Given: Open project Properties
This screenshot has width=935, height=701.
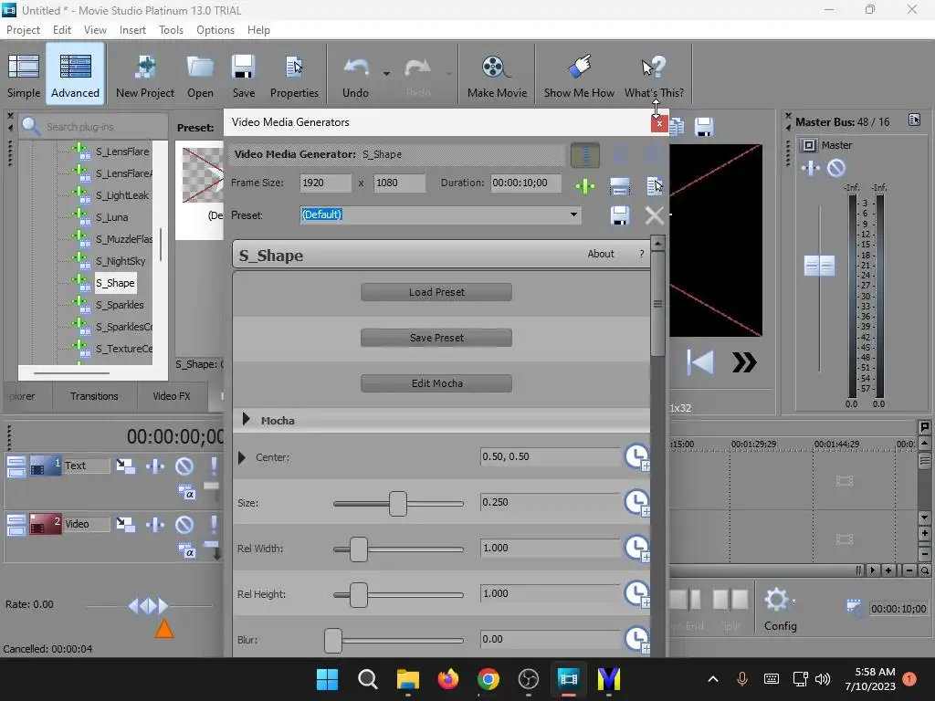Looking at the screenshot, I should click(x=294, y=76).
